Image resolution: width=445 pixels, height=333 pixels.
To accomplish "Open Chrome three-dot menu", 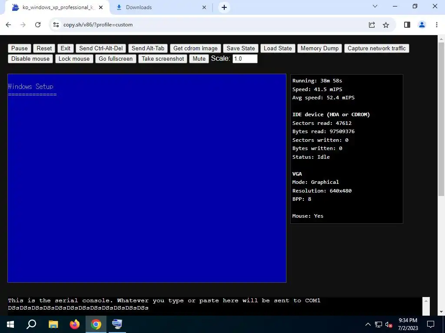I will pyautogui.click(x=436, y=25).
